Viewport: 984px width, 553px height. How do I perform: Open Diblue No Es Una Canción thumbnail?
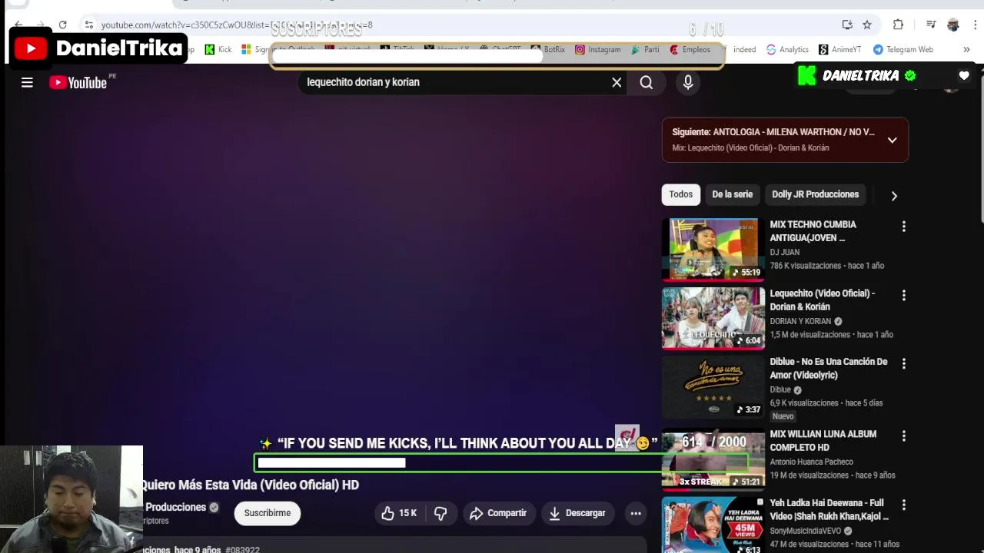[713, 386]
